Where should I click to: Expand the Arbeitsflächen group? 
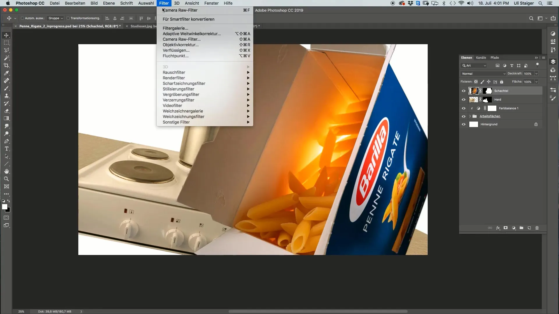click(x=470, y=116)
